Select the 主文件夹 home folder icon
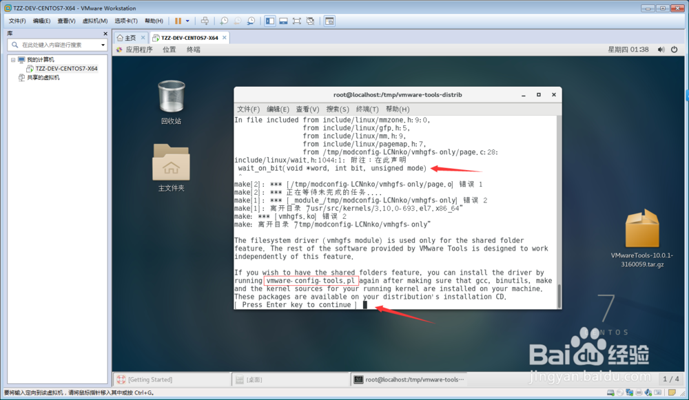The height and width of the screenshot is (400, 689). (x=171, y=168)
